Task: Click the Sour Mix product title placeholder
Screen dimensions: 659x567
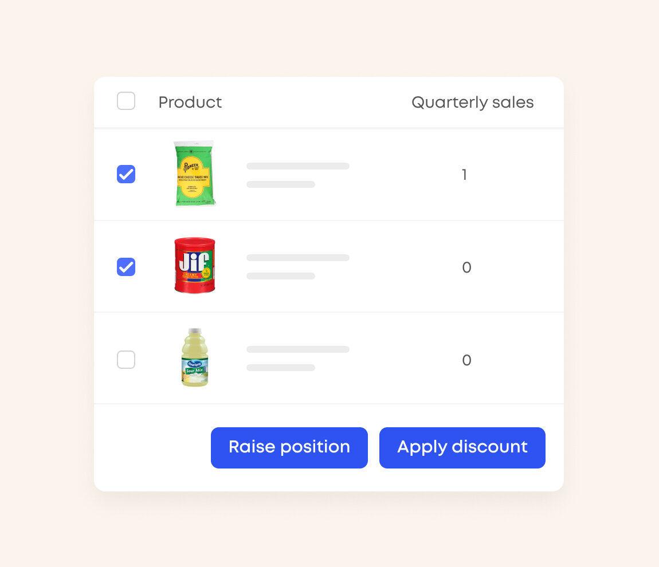Action: pos(297,349)
